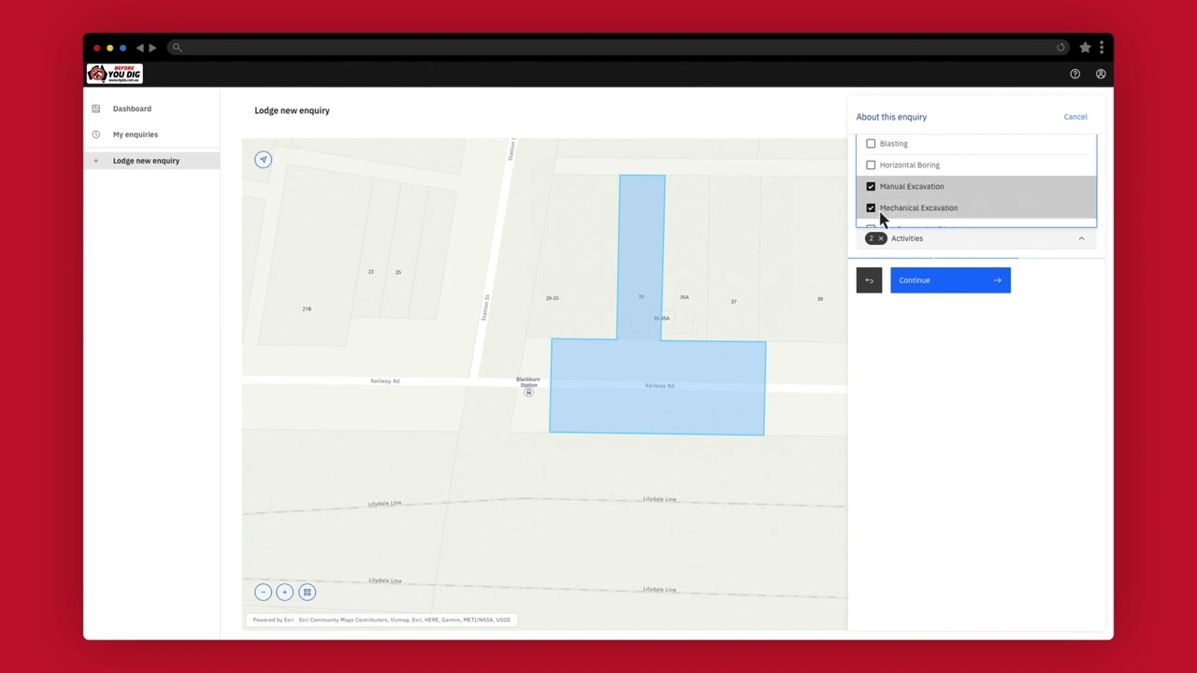1197x673 pixels.
Task: Click the plus icon beside Lodge new enquiry
Action: coord(95,161)
